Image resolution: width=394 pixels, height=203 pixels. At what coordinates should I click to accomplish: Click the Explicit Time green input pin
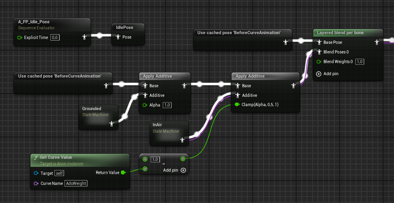pyautogui.click(x=20, y=38)
